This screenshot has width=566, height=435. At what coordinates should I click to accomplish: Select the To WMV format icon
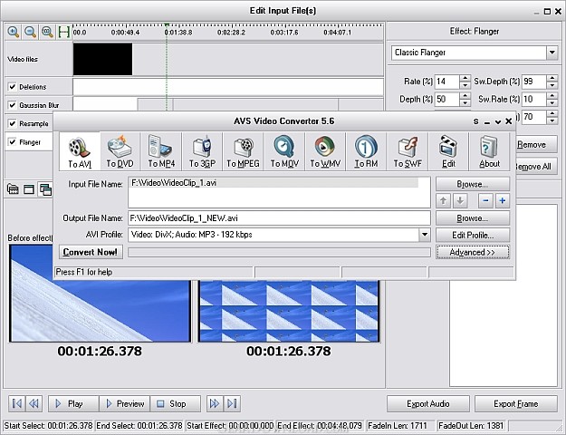tap(325, 151)
